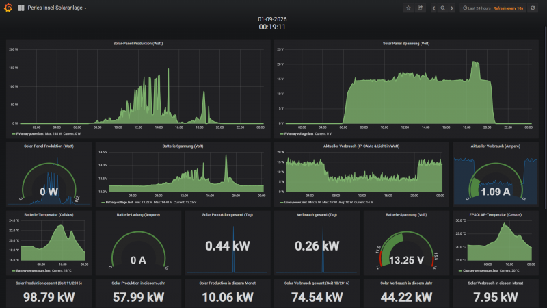The width and height of the screenshot is (547, 308).
Task: Open Solar Produktion in diesem Jahr title
Action: coord(138,283)
